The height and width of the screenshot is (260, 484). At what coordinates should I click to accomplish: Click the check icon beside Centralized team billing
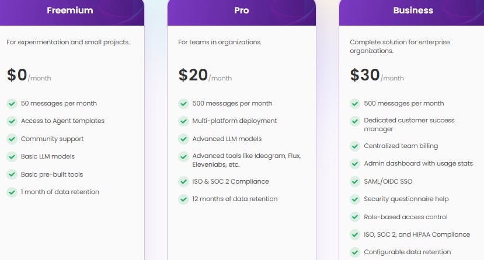(x=355, y=146)
